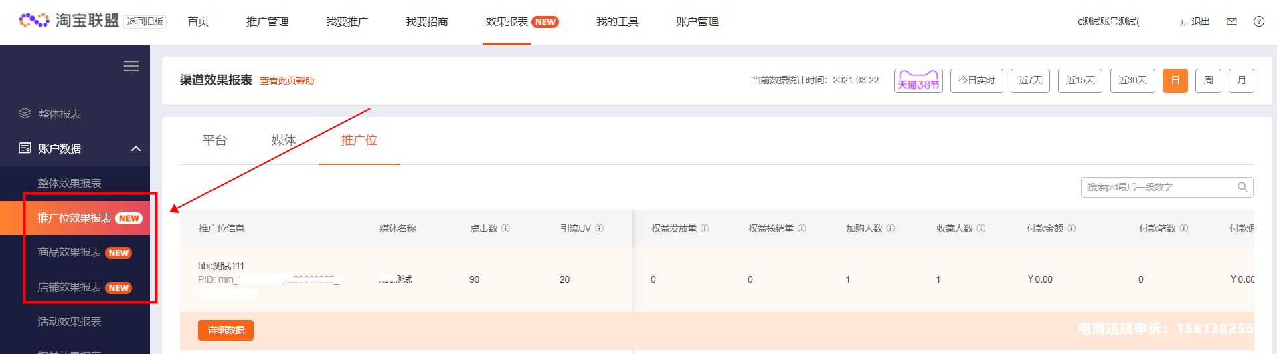
Task: Open the help question mark icon
Action: (1259, 21)
